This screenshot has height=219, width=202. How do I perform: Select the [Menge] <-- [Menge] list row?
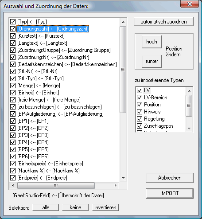coord(39,86)
